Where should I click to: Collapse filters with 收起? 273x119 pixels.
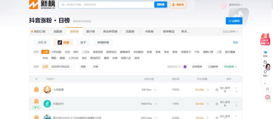pos(235,42)
